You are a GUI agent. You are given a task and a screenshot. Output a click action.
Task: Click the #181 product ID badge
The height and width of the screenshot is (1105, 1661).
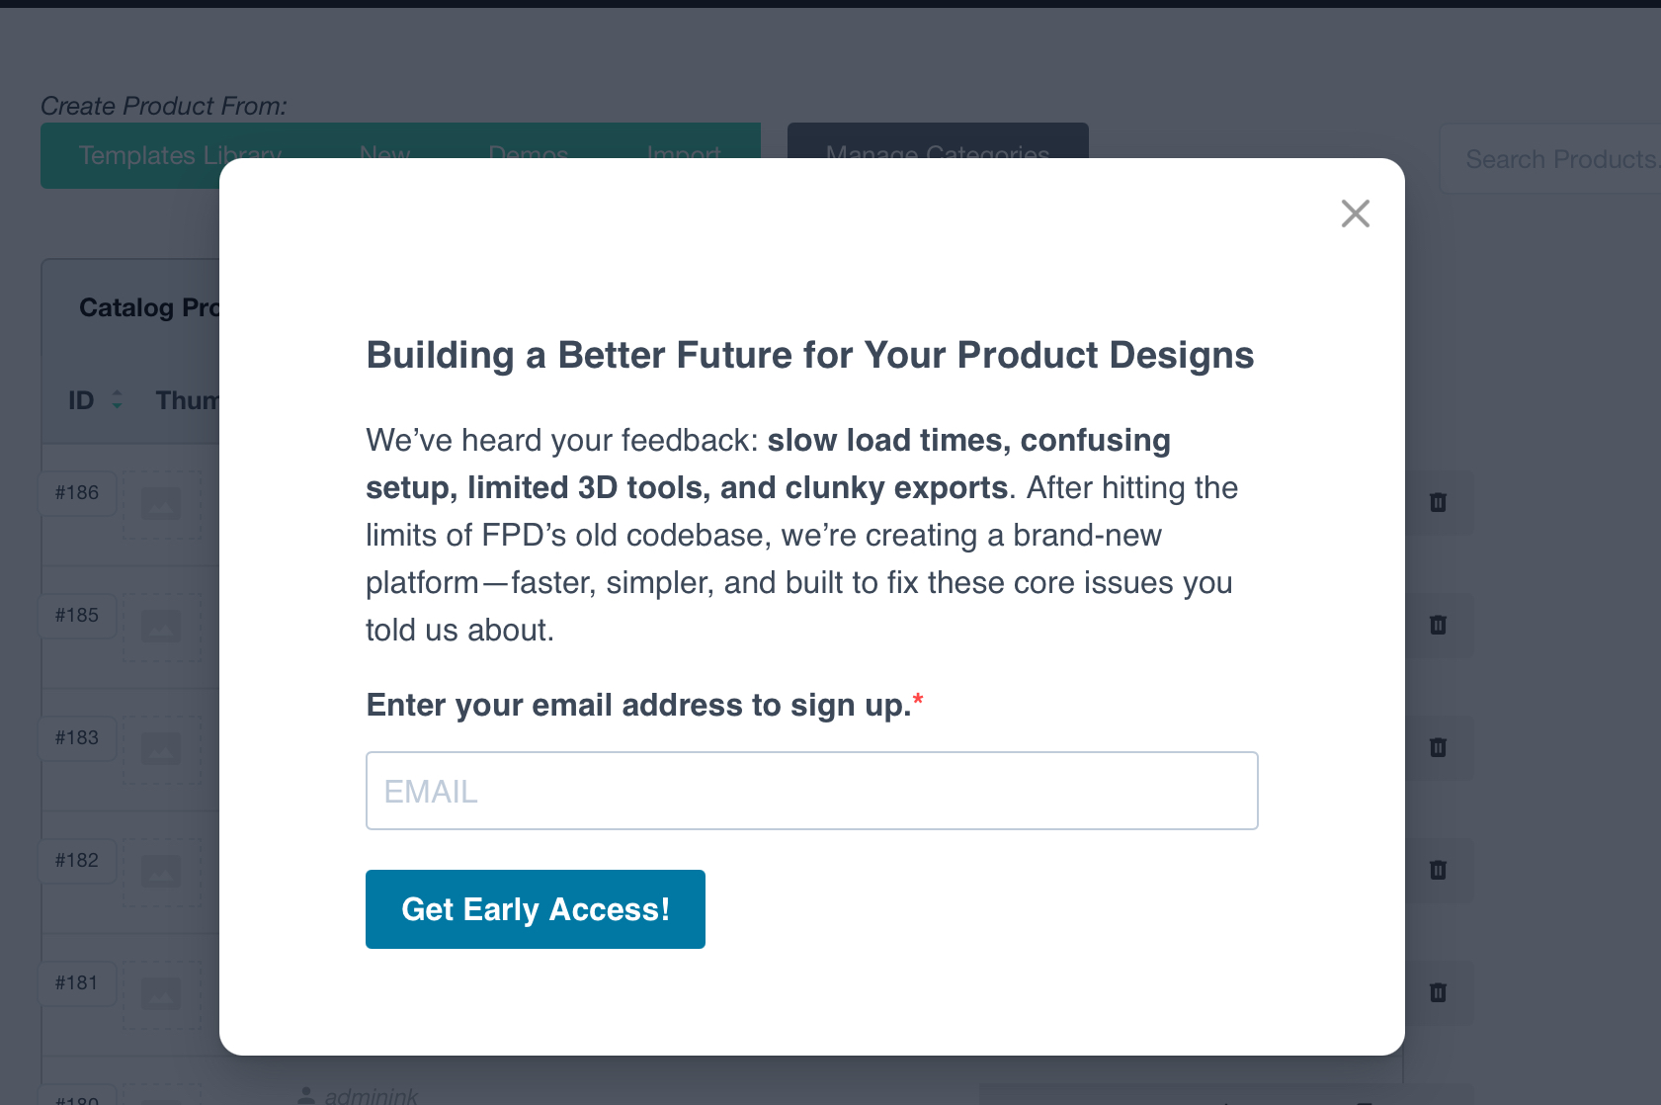(x=77, y=982)
